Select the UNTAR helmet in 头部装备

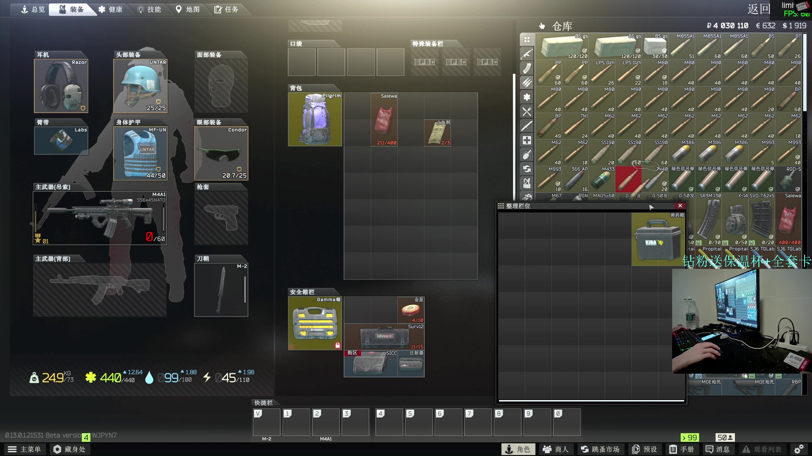click(140, 86)
